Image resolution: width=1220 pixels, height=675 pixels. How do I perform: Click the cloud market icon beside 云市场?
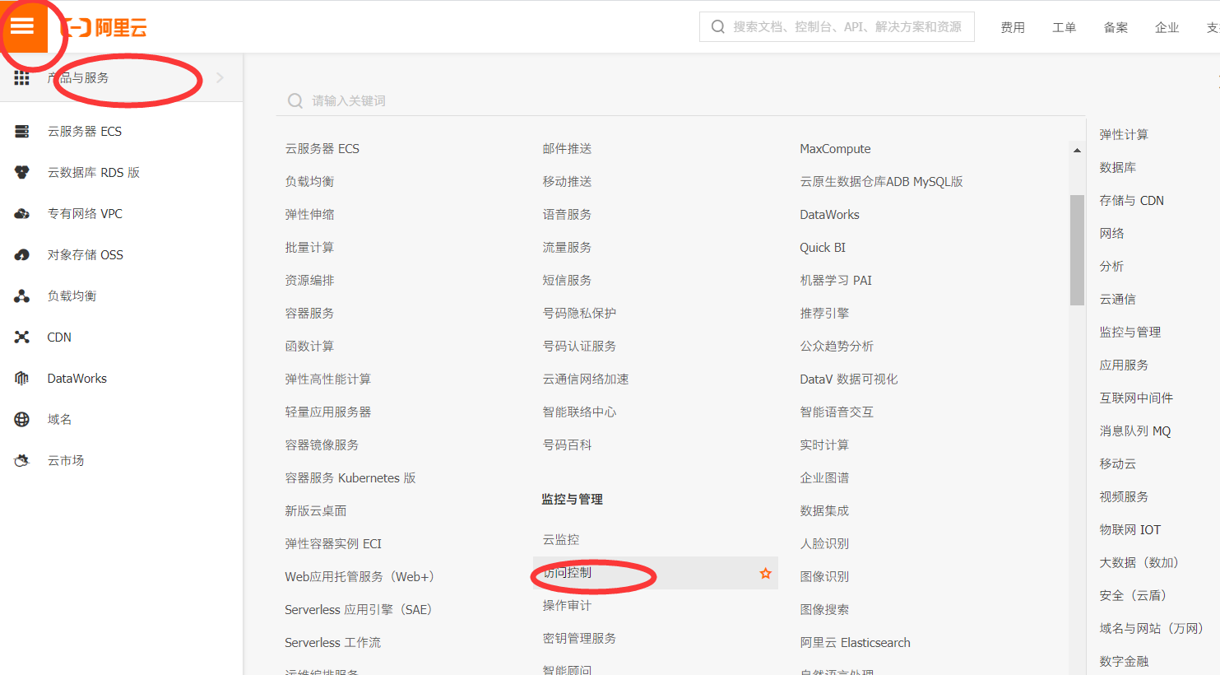pyautogui.click(x=22, y=461)
